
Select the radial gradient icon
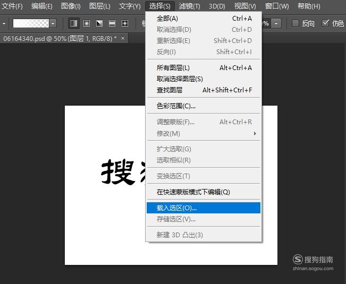(87, 23)
